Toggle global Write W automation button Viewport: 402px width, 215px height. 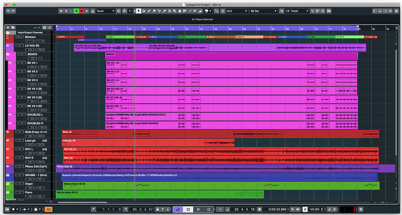pos(82,11)
